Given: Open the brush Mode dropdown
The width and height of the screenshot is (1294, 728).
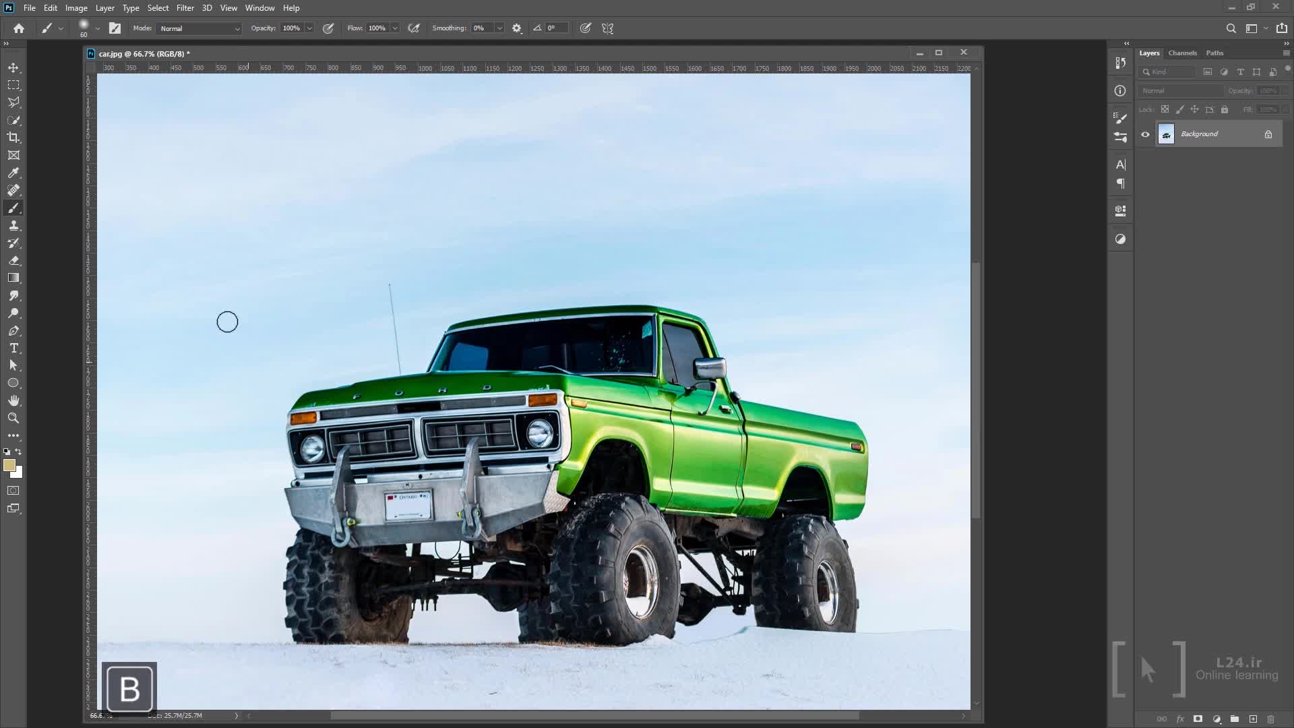Looking at the screenshot, I should [199, 28].
